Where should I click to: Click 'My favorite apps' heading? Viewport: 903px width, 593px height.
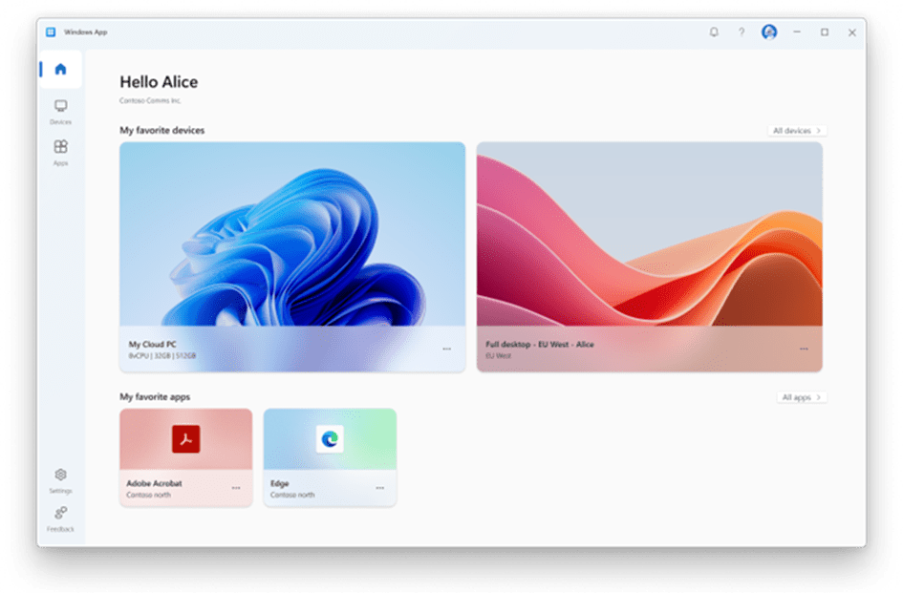[x=155, y=397]
